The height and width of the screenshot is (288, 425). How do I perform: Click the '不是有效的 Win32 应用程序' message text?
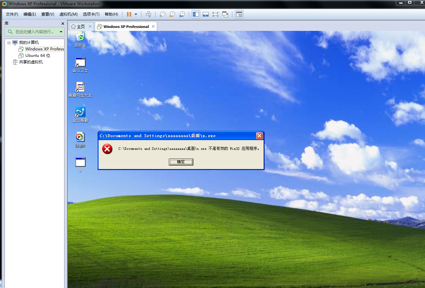point(234,149)
